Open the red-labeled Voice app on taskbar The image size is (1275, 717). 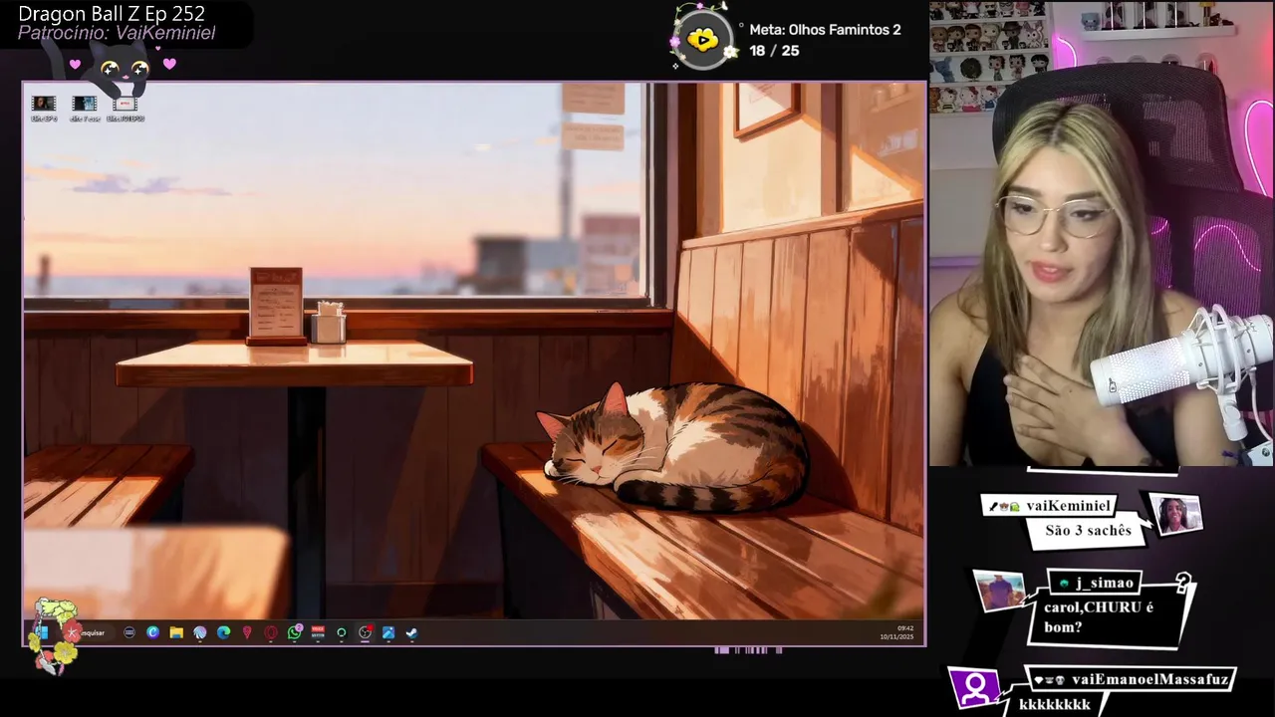pos(318,632)
